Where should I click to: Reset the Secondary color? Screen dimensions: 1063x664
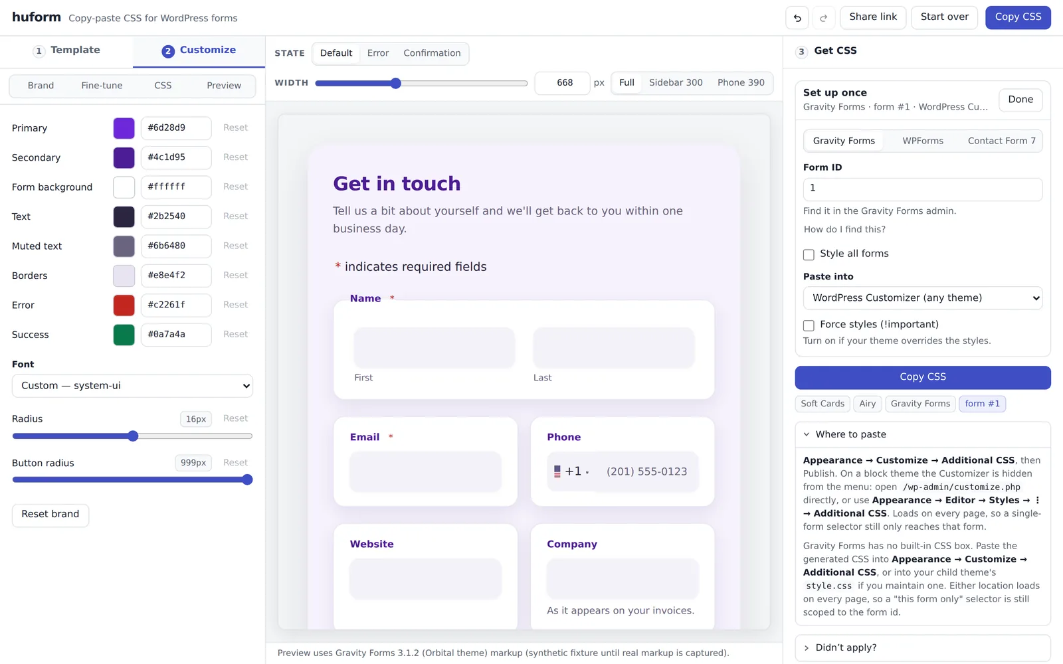pos(236,157)
